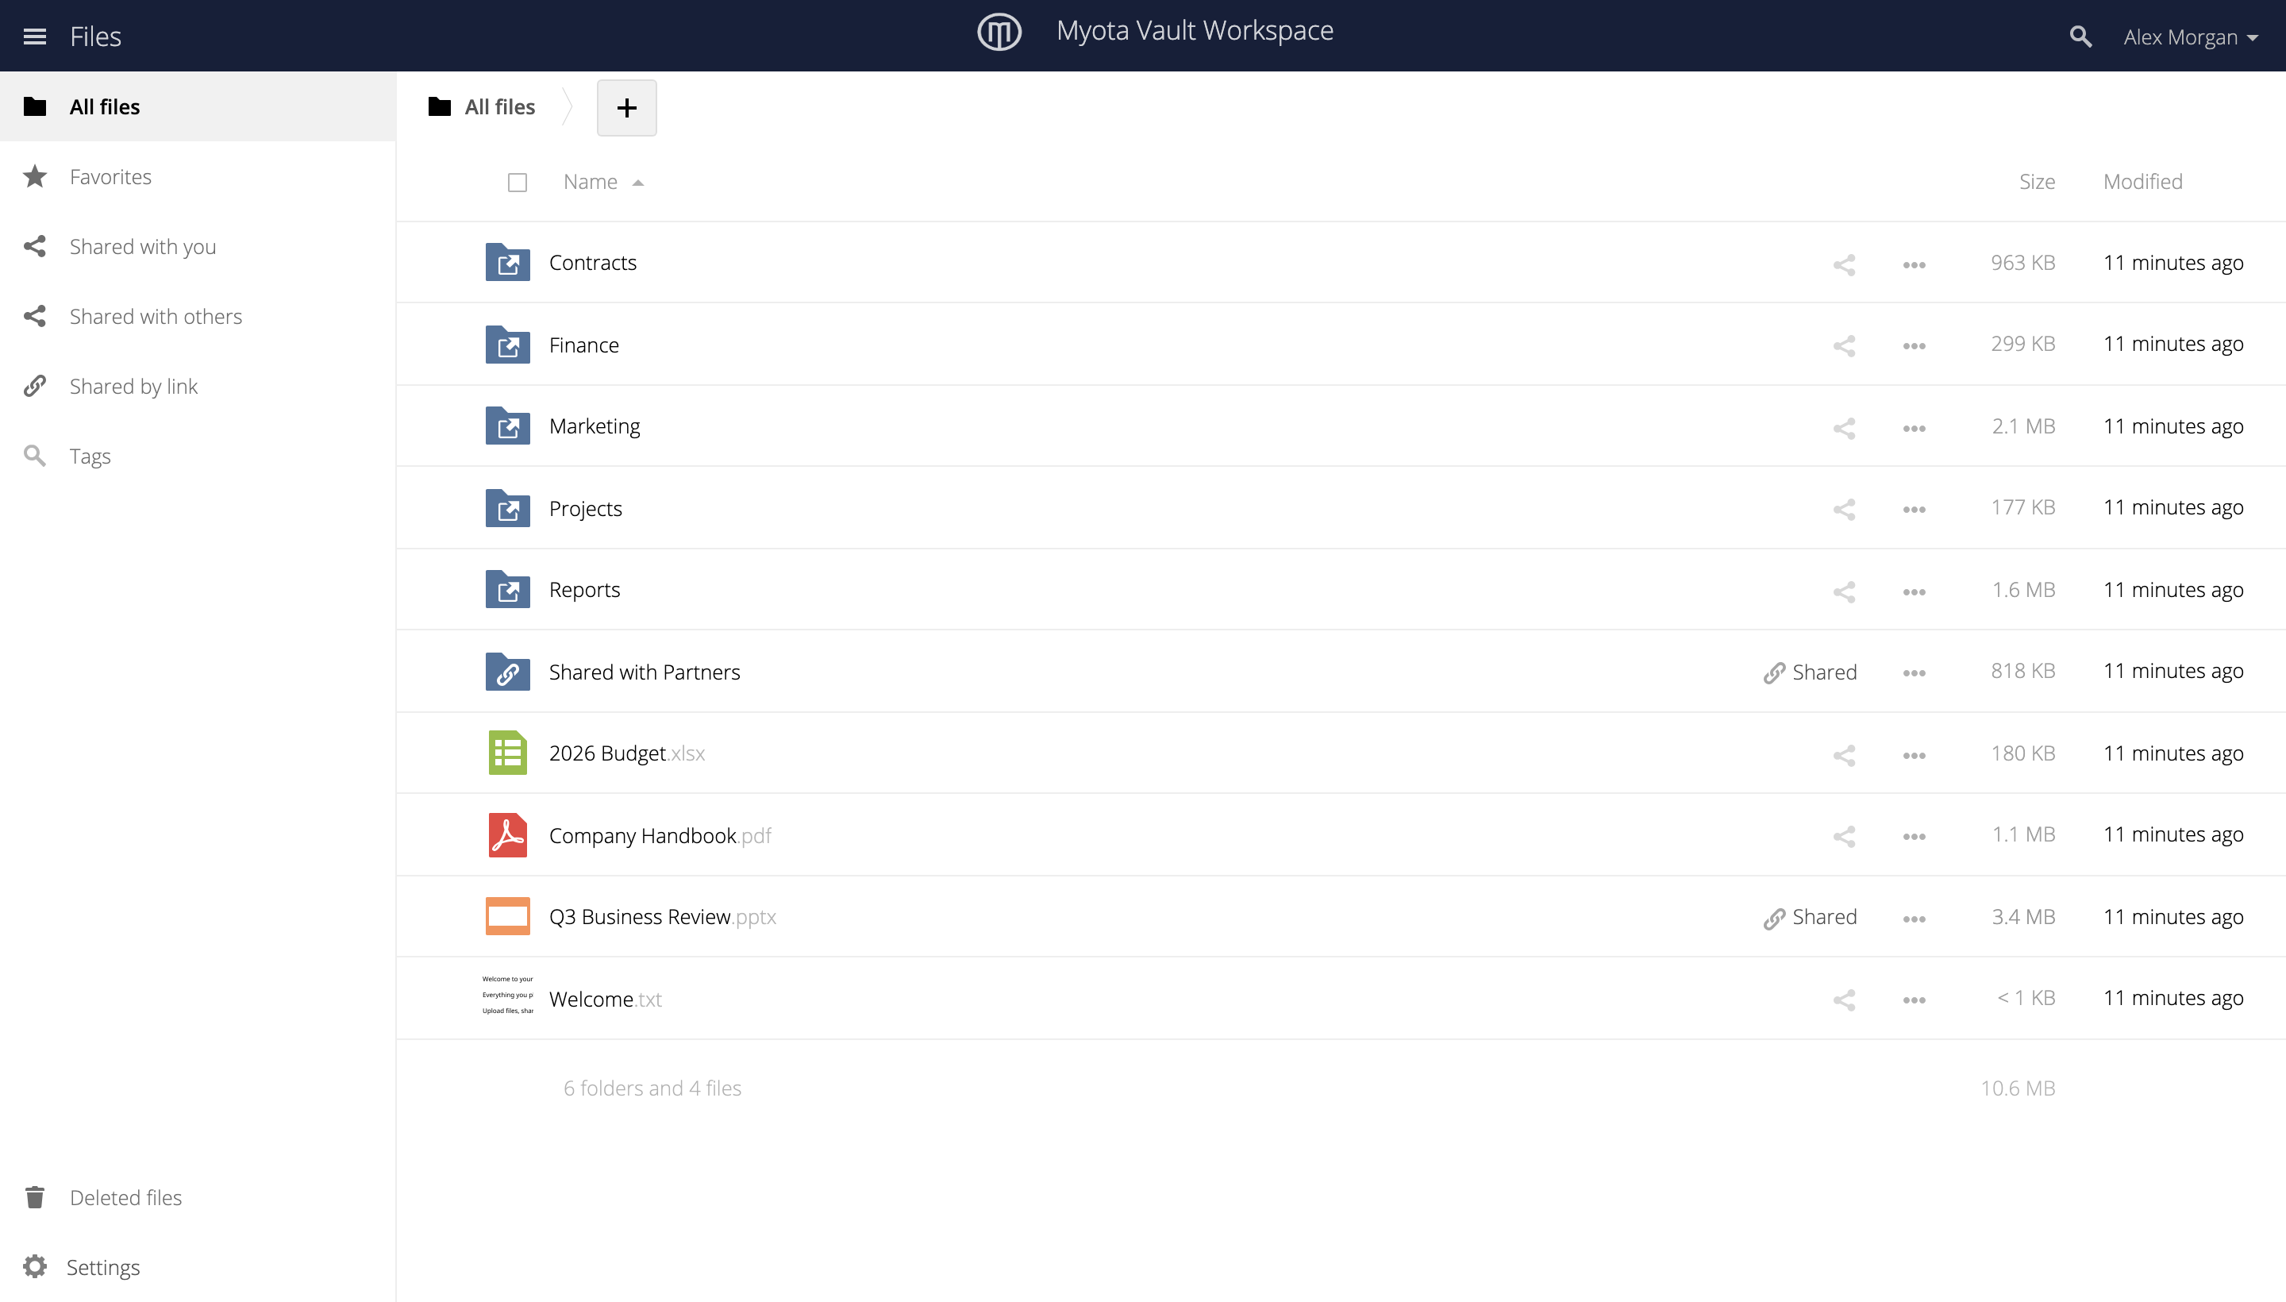
Task: Open the Welcome.txt thumbnail preview
Action: tap(507, 996)
